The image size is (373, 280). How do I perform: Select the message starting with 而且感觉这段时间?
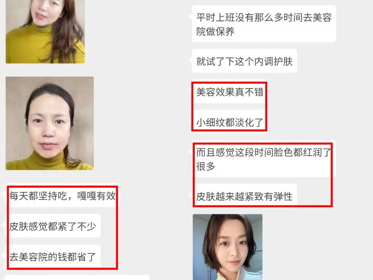point(264,159)
